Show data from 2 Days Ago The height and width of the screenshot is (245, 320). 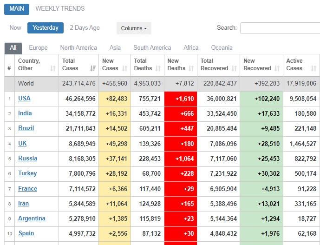coord(85,28)
